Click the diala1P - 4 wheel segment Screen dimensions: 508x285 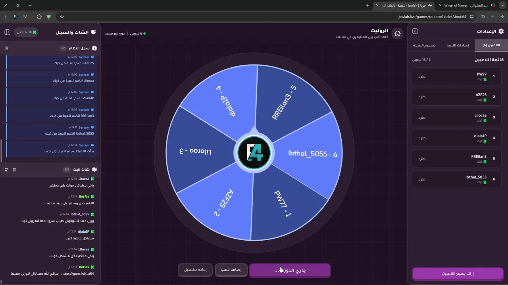click(226, 101)
